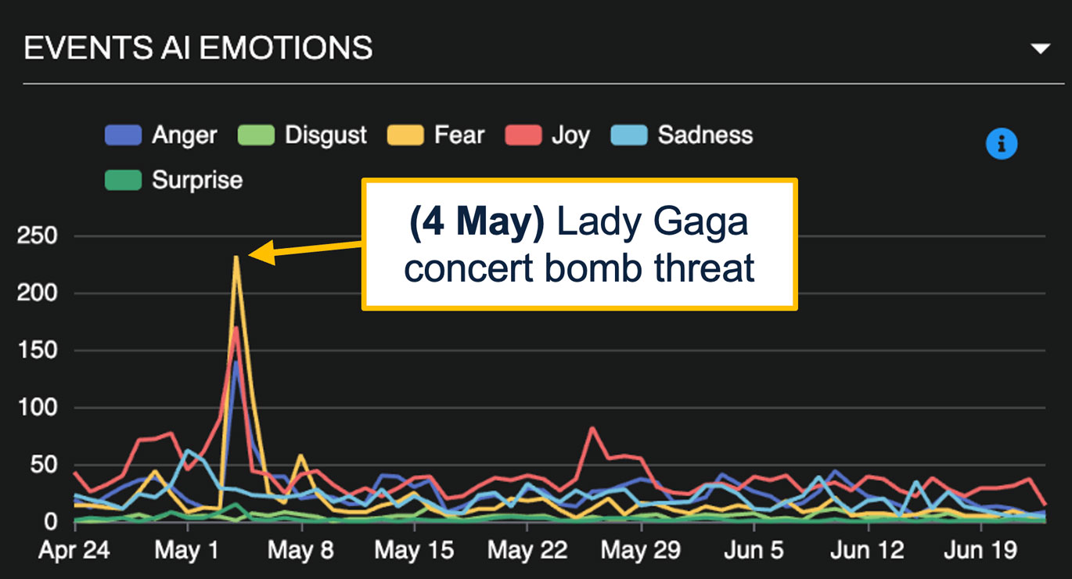Hide the Fear series via its label
Screen dimensions: 1072x579
459,135
